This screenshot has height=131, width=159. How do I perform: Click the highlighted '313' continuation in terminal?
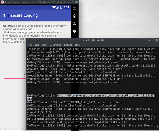(x=29, y=99)
